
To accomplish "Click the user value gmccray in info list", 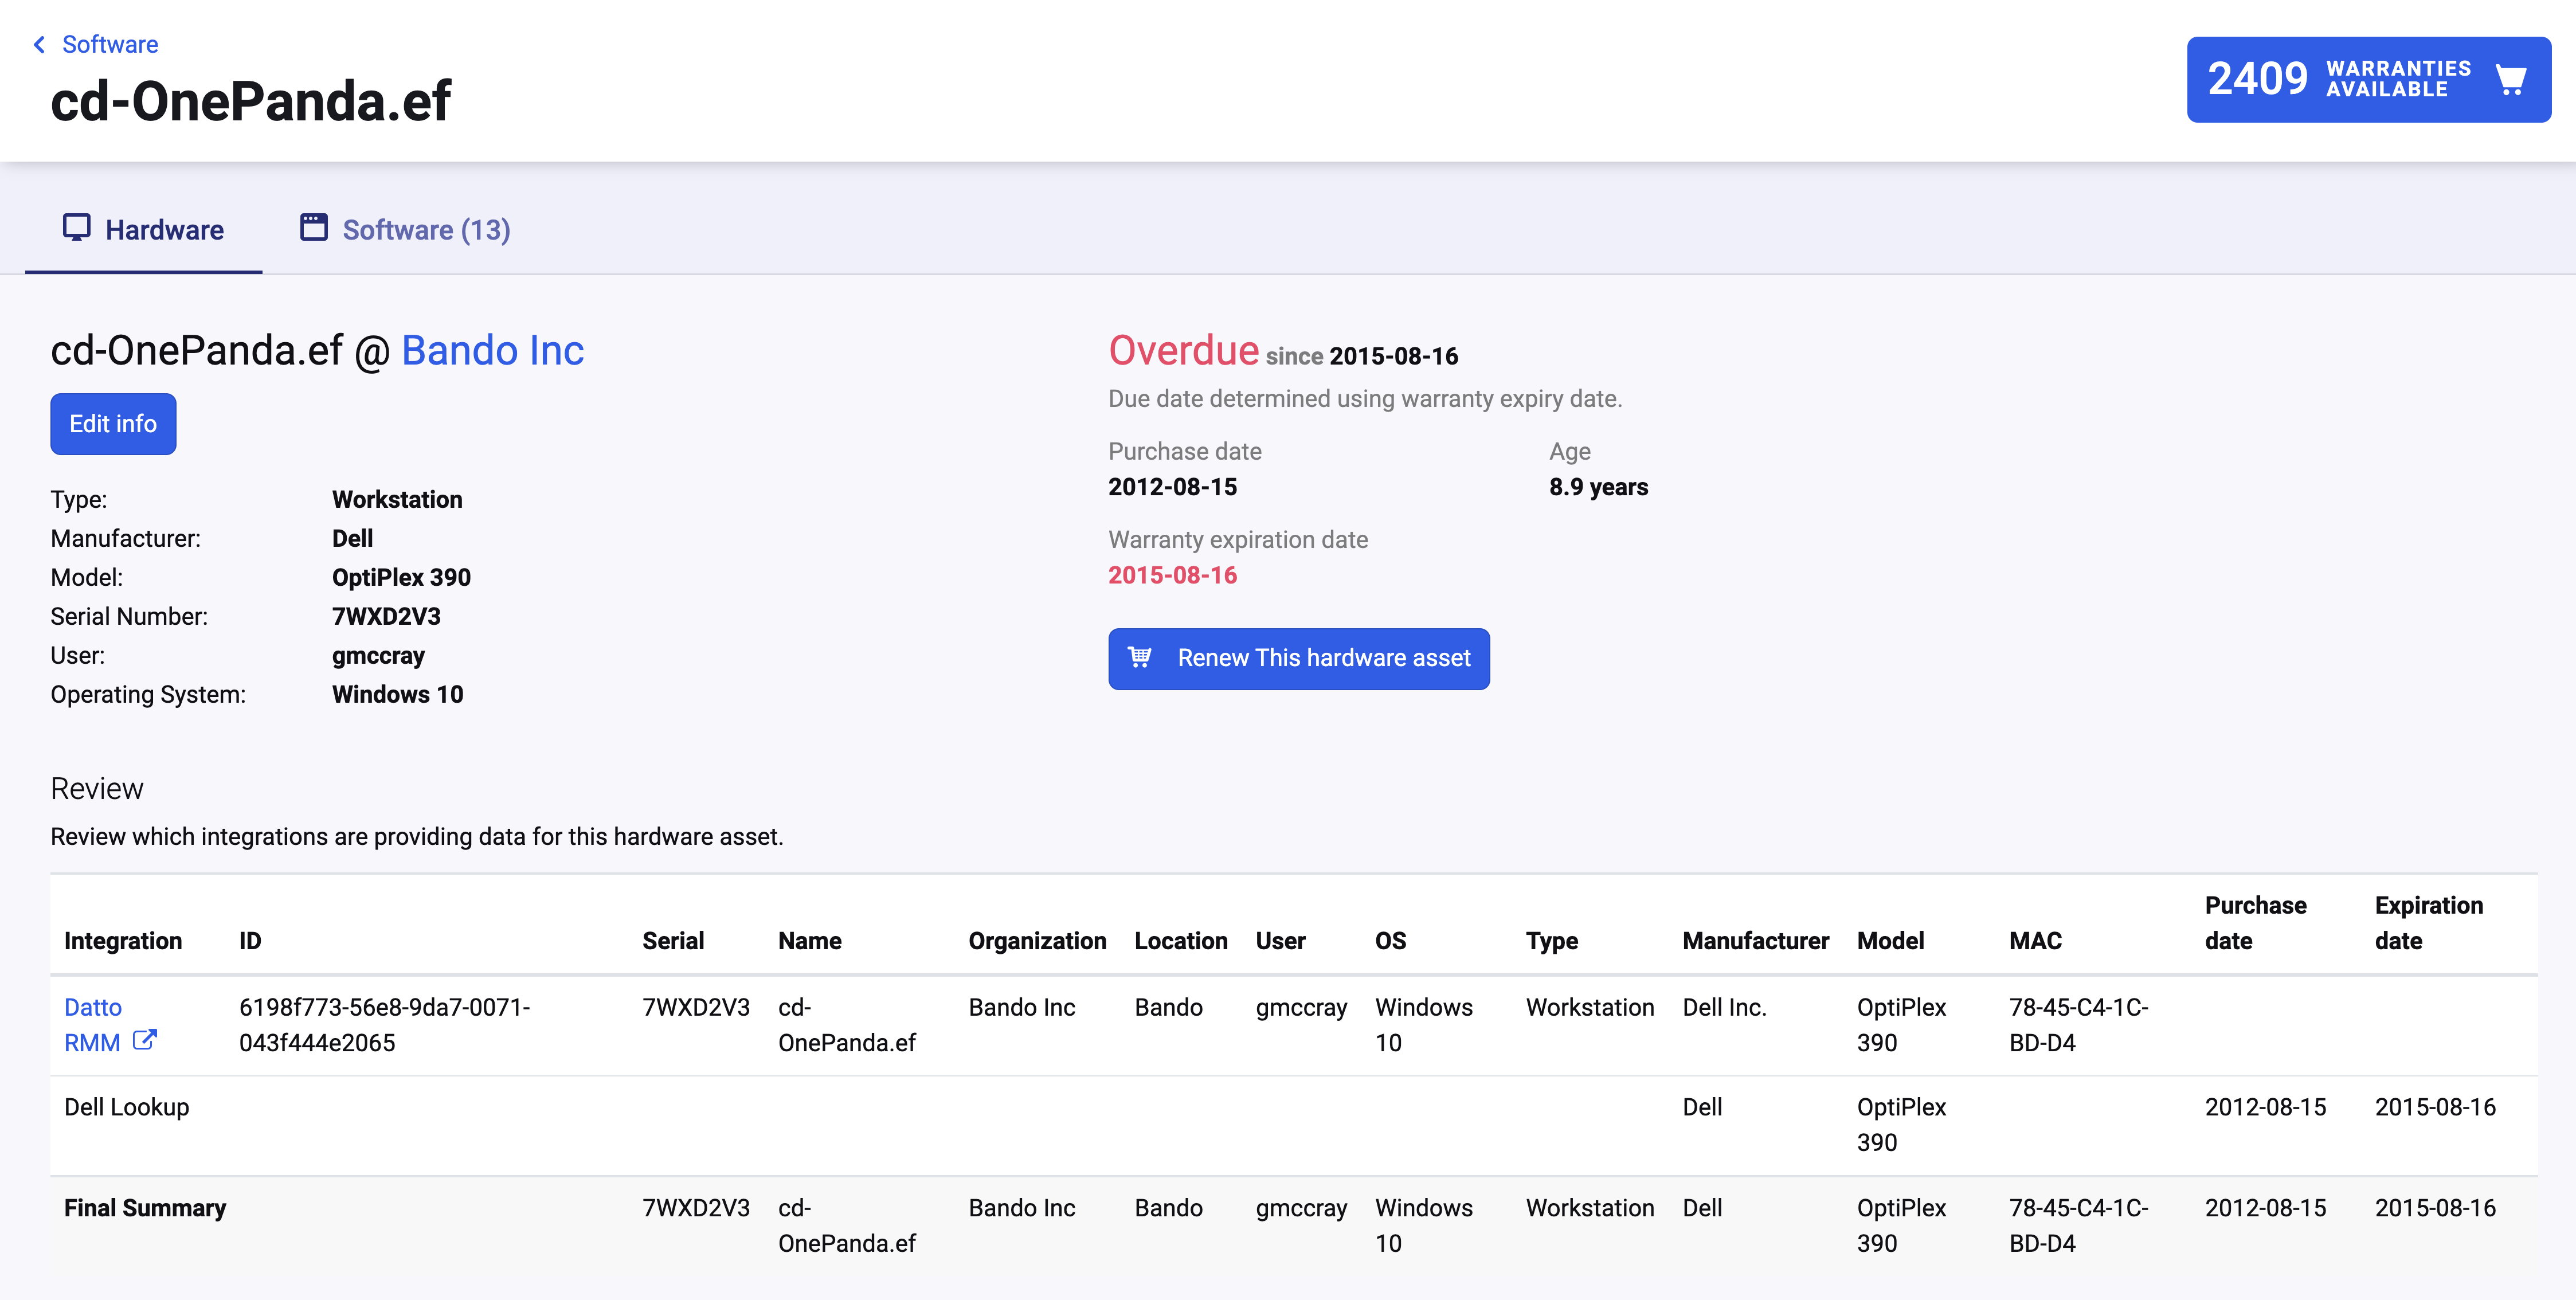I will pos(378,656).
